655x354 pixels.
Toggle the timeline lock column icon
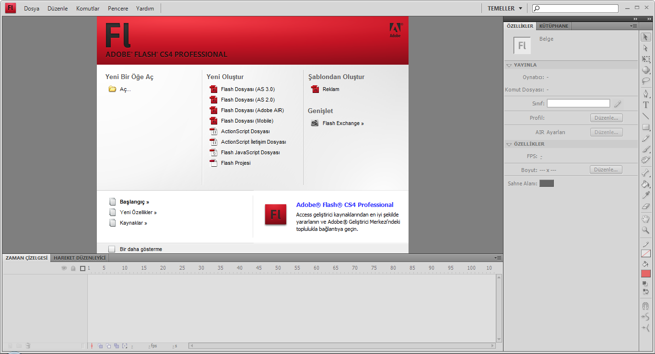(73, 268)
